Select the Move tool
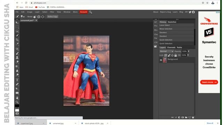The height and width of the screenshot is (125, 223). (17, 23)
